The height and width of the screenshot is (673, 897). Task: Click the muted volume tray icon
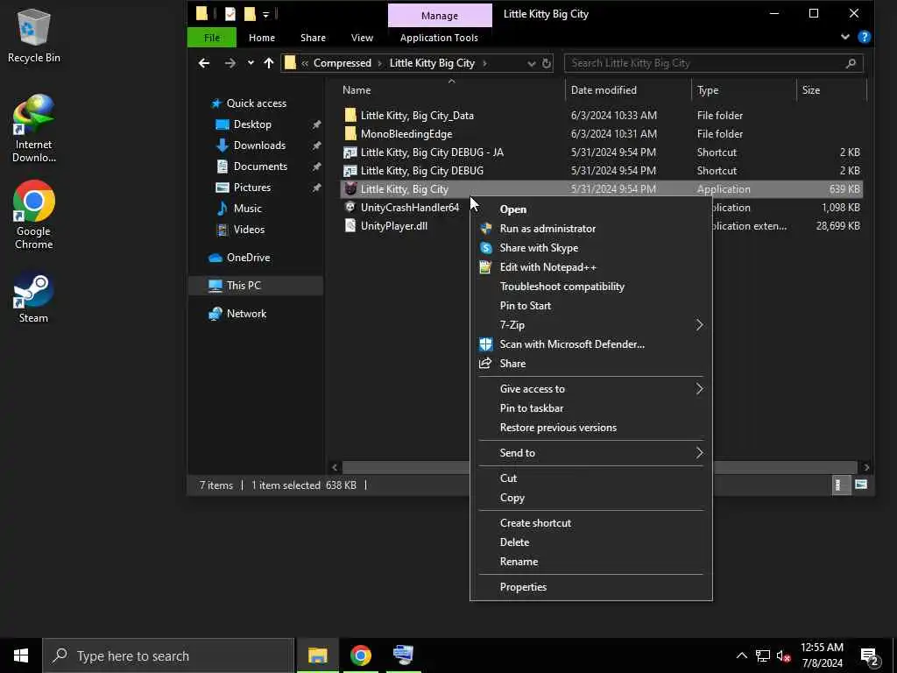[x=783, y=655]
